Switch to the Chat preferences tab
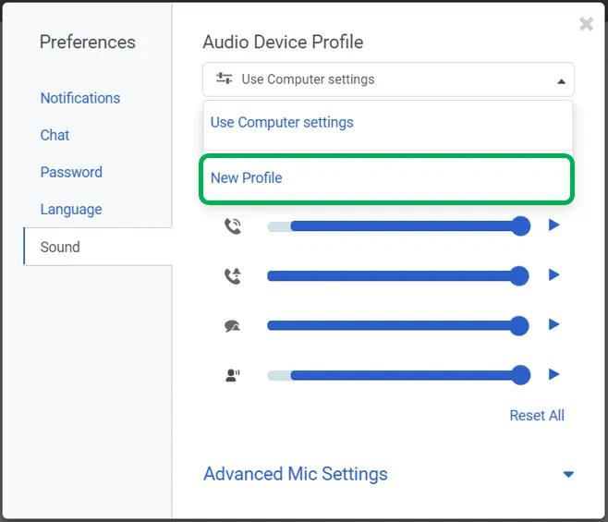 (x=55, y=135)
